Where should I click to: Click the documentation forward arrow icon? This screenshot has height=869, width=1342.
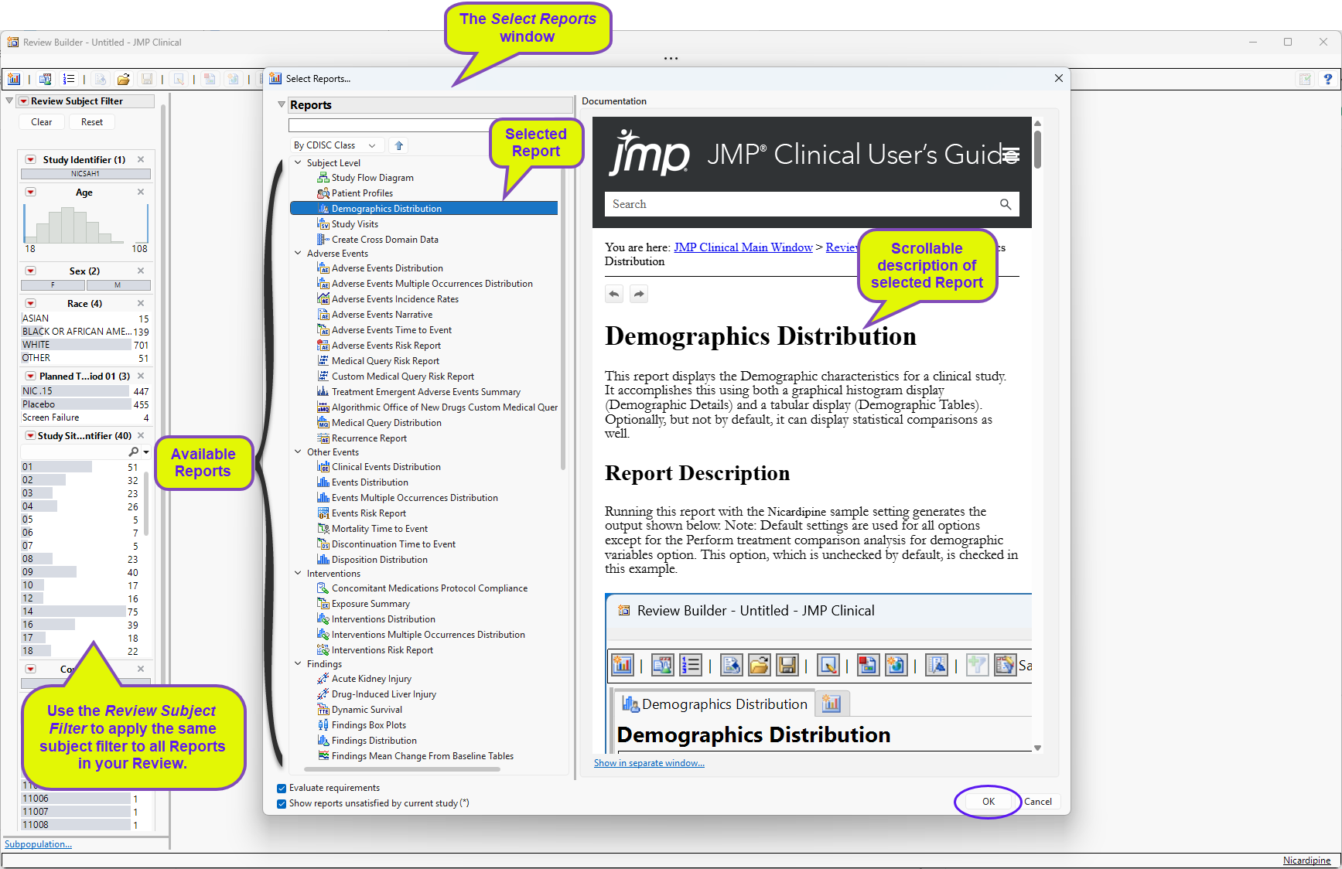pos(639,294)
